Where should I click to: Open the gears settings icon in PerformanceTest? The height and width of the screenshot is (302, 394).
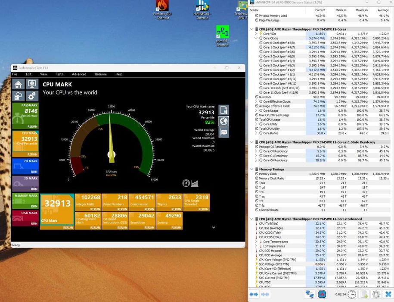(x=32, y=96)
